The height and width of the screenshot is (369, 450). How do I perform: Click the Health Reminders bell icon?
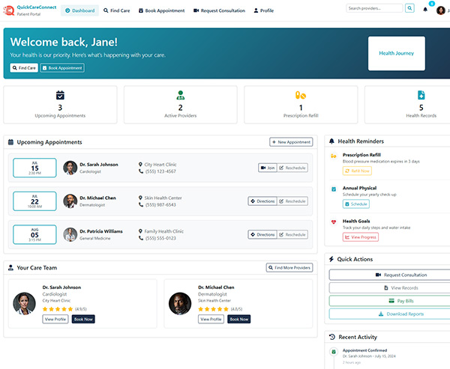[x=331, y=141]
